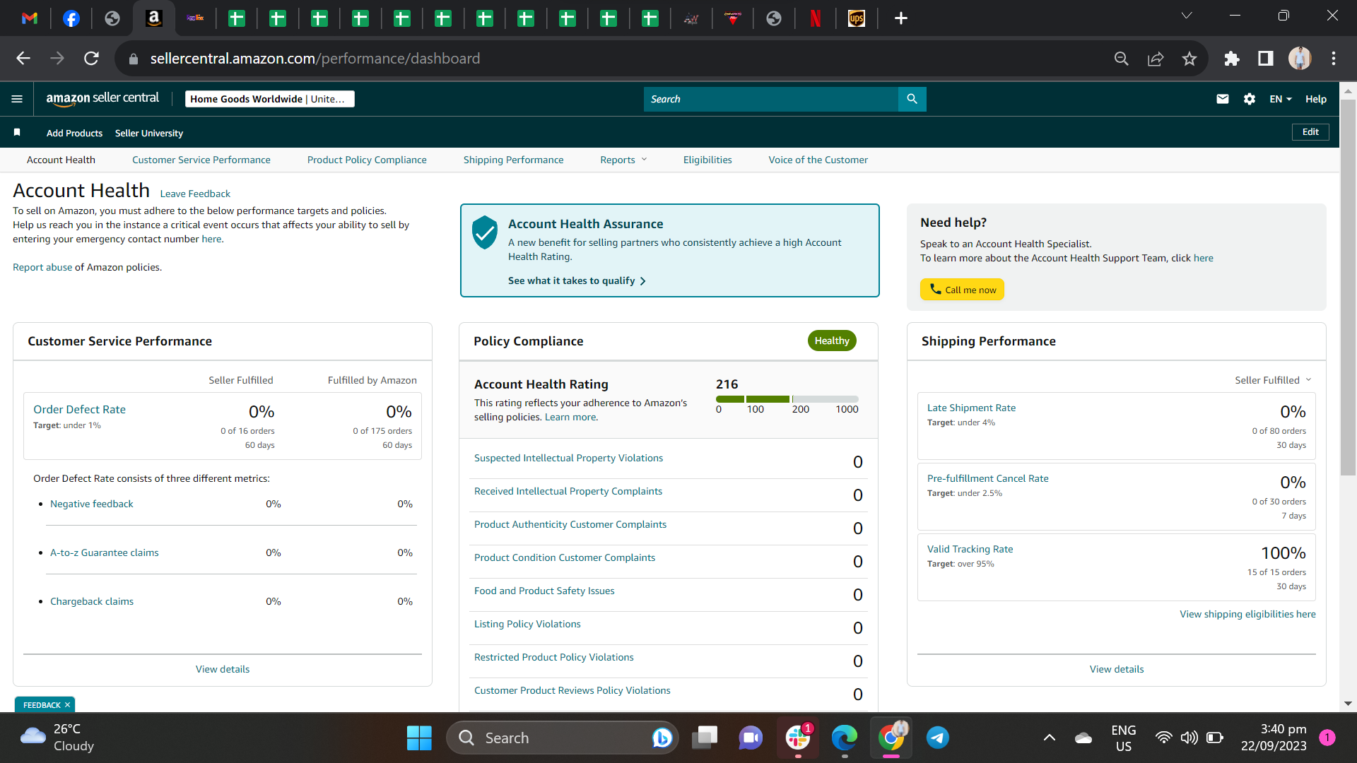This screenshot has width=1357, height=763.
Task: Switch to the Facebook browser tab
Action: [71, 18]
